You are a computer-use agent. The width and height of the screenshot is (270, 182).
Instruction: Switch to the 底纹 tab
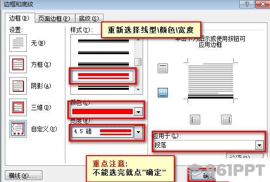click(x=89, y=19)
